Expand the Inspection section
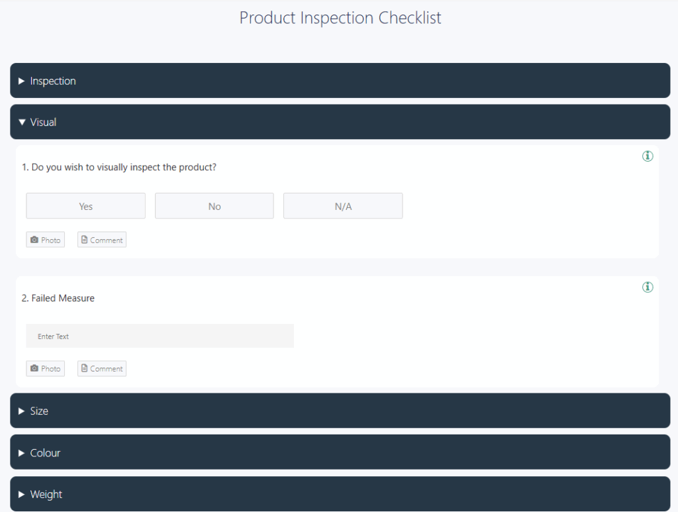 [339, 80]
